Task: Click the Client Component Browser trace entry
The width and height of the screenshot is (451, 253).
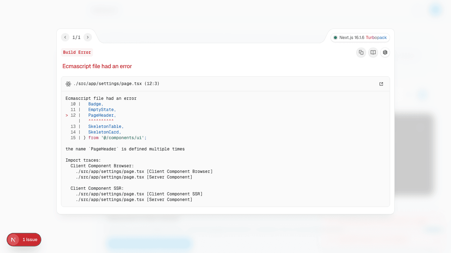Action: click(102, 166)
